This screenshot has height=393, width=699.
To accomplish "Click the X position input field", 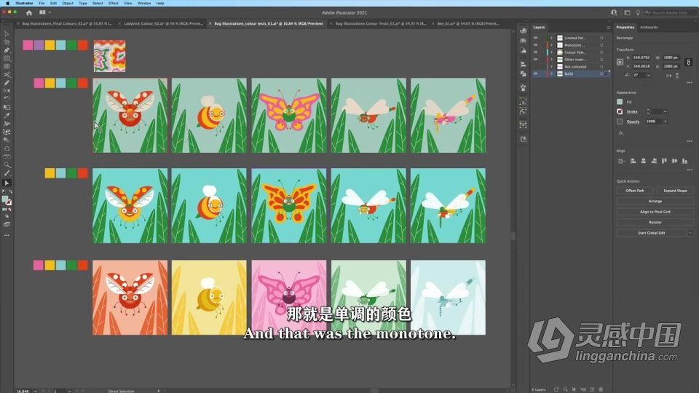I will coord(642,57).
